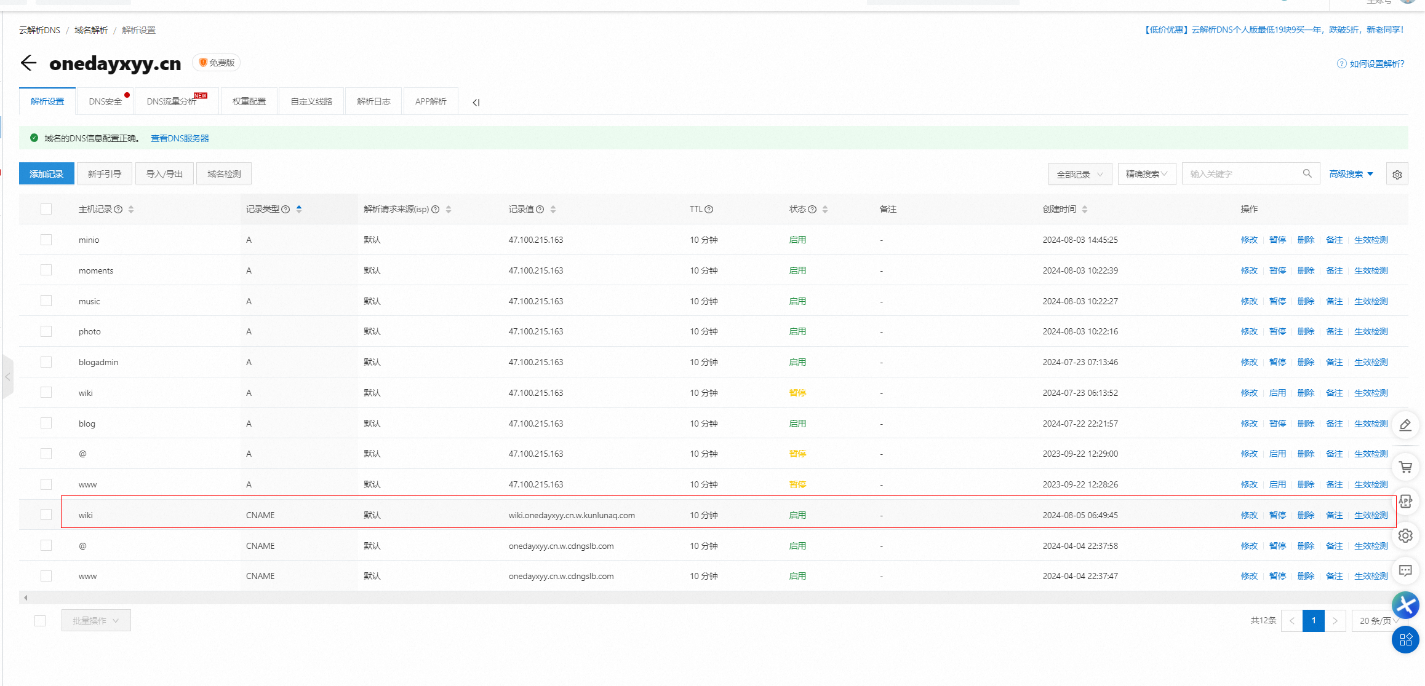The width and height of the screenshot is (1425, 686).
Task: Check the wiki CNAME record checkbox
Action: tap(46, 514)
